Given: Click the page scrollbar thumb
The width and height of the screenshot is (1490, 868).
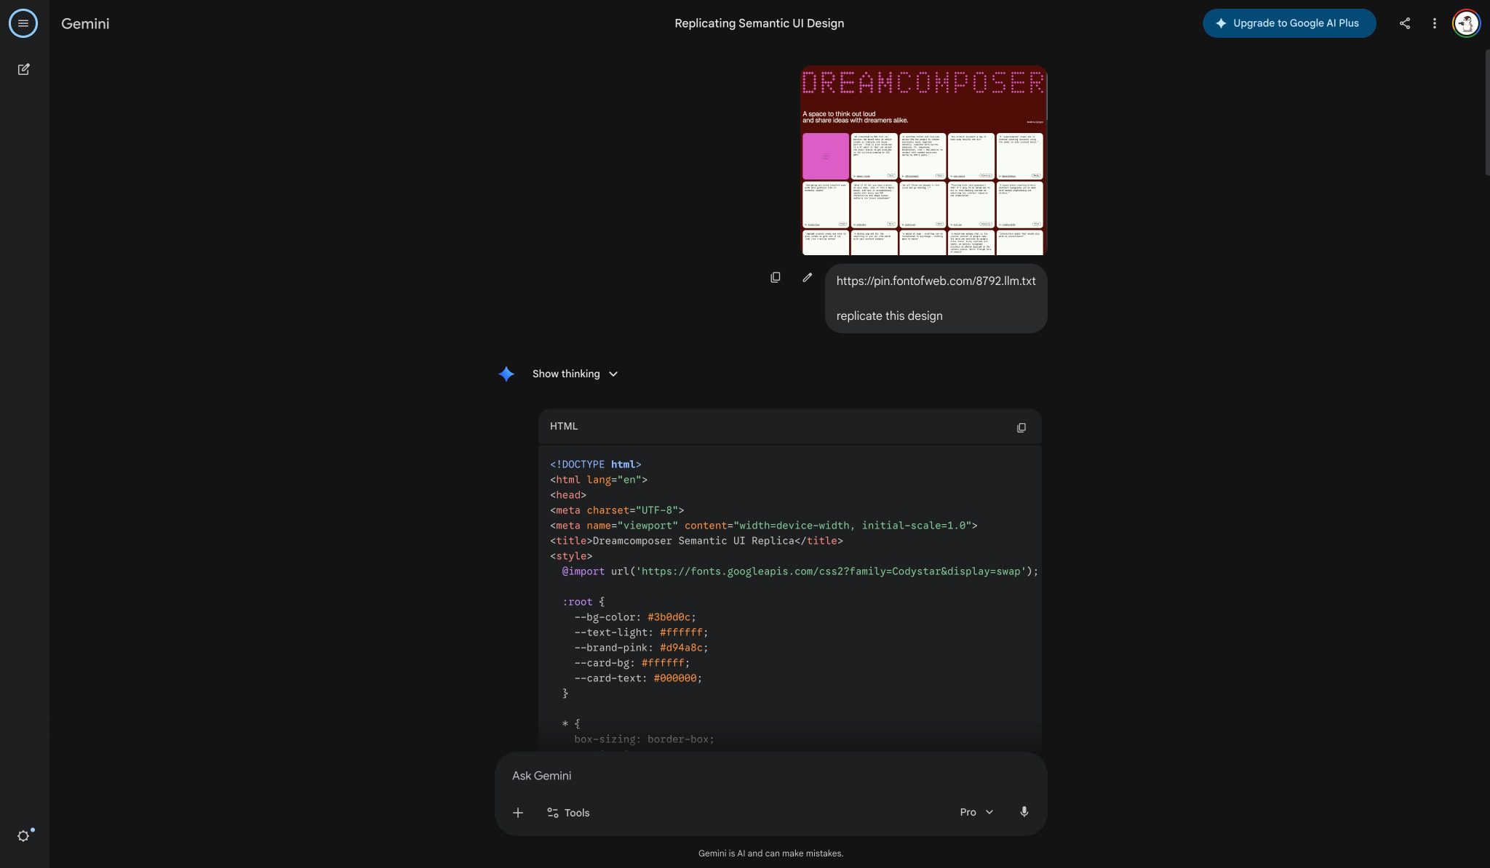Looking at the screenshot, I should 1486,113.
